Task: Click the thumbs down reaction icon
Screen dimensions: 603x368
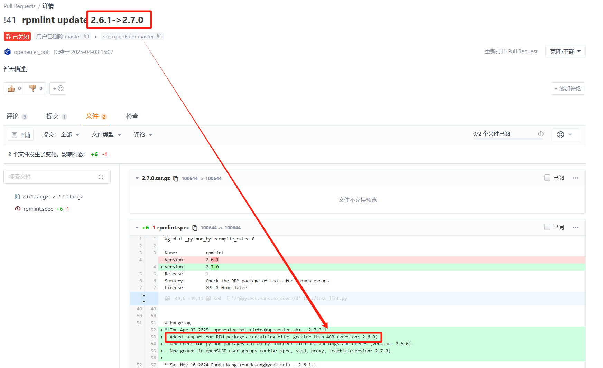Action: click(33, 88)
